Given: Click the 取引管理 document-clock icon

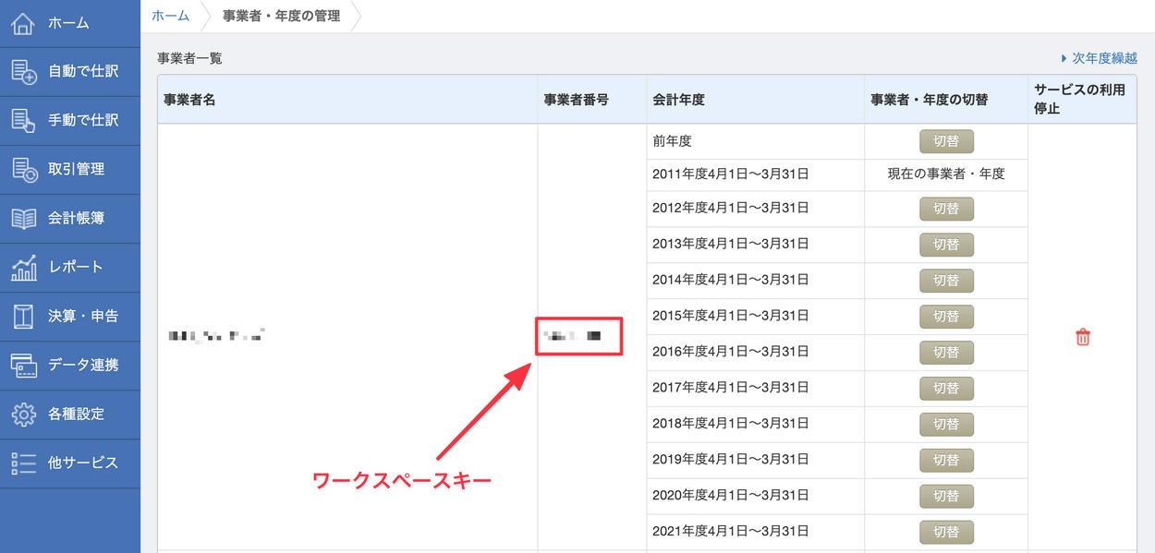Looking at the screenshot, I should click(23, 169).
